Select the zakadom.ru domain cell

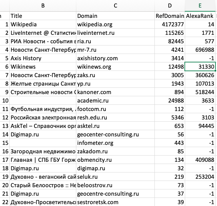coord(115,151)
